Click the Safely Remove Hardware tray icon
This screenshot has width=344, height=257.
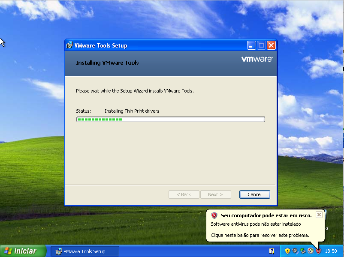303,251
